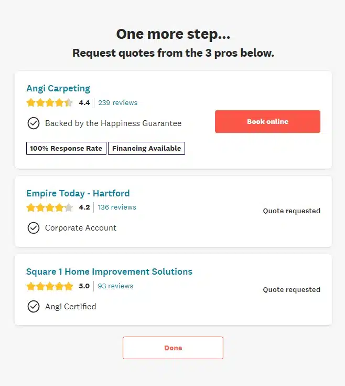This screenshot has width=345, height=386.
Task: View the 239 reviews link
Action: pyautogui.click(x=118, y=103)
